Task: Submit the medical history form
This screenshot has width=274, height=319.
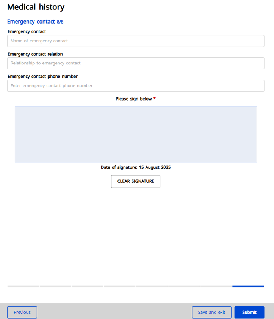Action: point(249,312)
